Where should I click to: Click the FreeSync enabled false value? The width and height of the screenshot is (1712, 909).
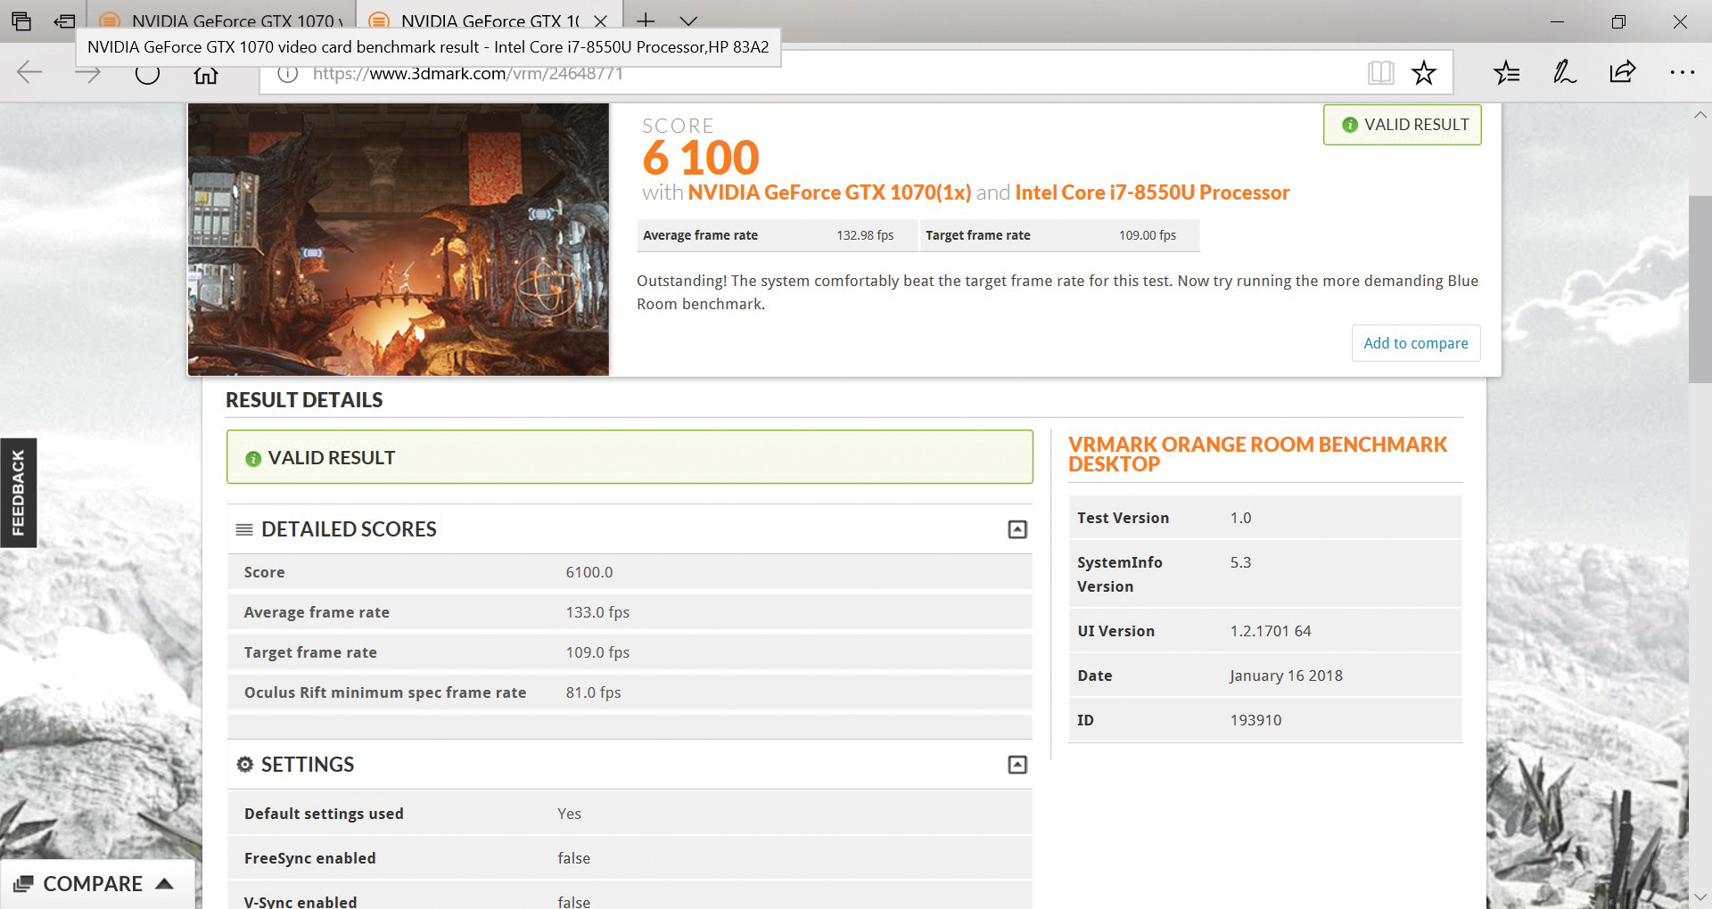(573, 858)
